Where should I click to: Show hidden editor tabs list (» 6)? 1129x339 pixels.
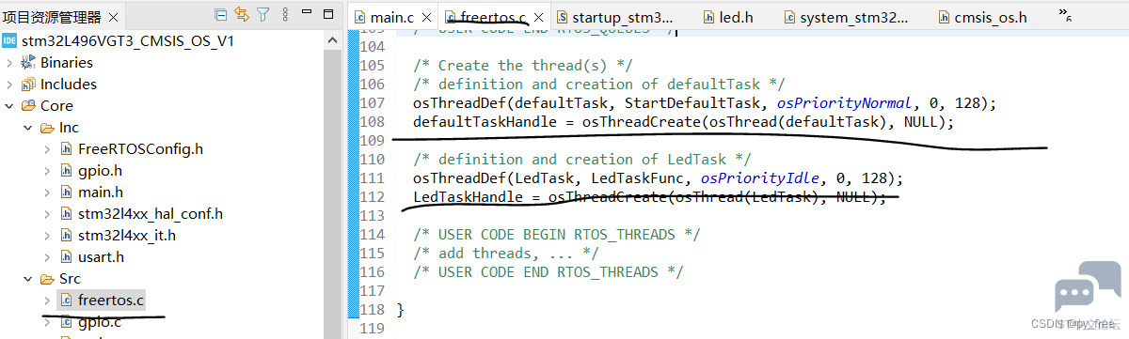click(x=1066, y=15)
